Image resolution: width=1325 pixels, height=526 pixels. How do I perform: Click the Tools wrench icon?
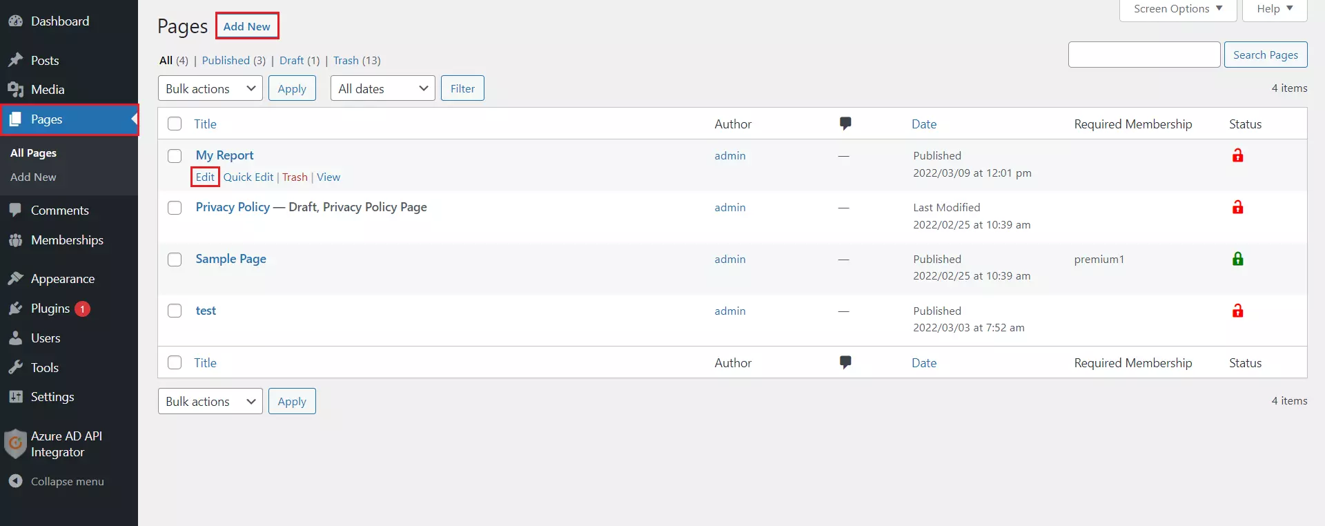(15, 368)
